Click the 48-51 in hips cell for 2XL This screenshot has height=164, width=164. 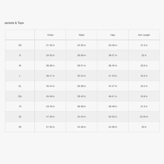[x=113, y=96]
